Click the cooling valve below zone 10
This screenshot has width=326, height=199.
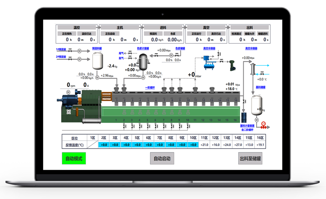coord(188,126)
